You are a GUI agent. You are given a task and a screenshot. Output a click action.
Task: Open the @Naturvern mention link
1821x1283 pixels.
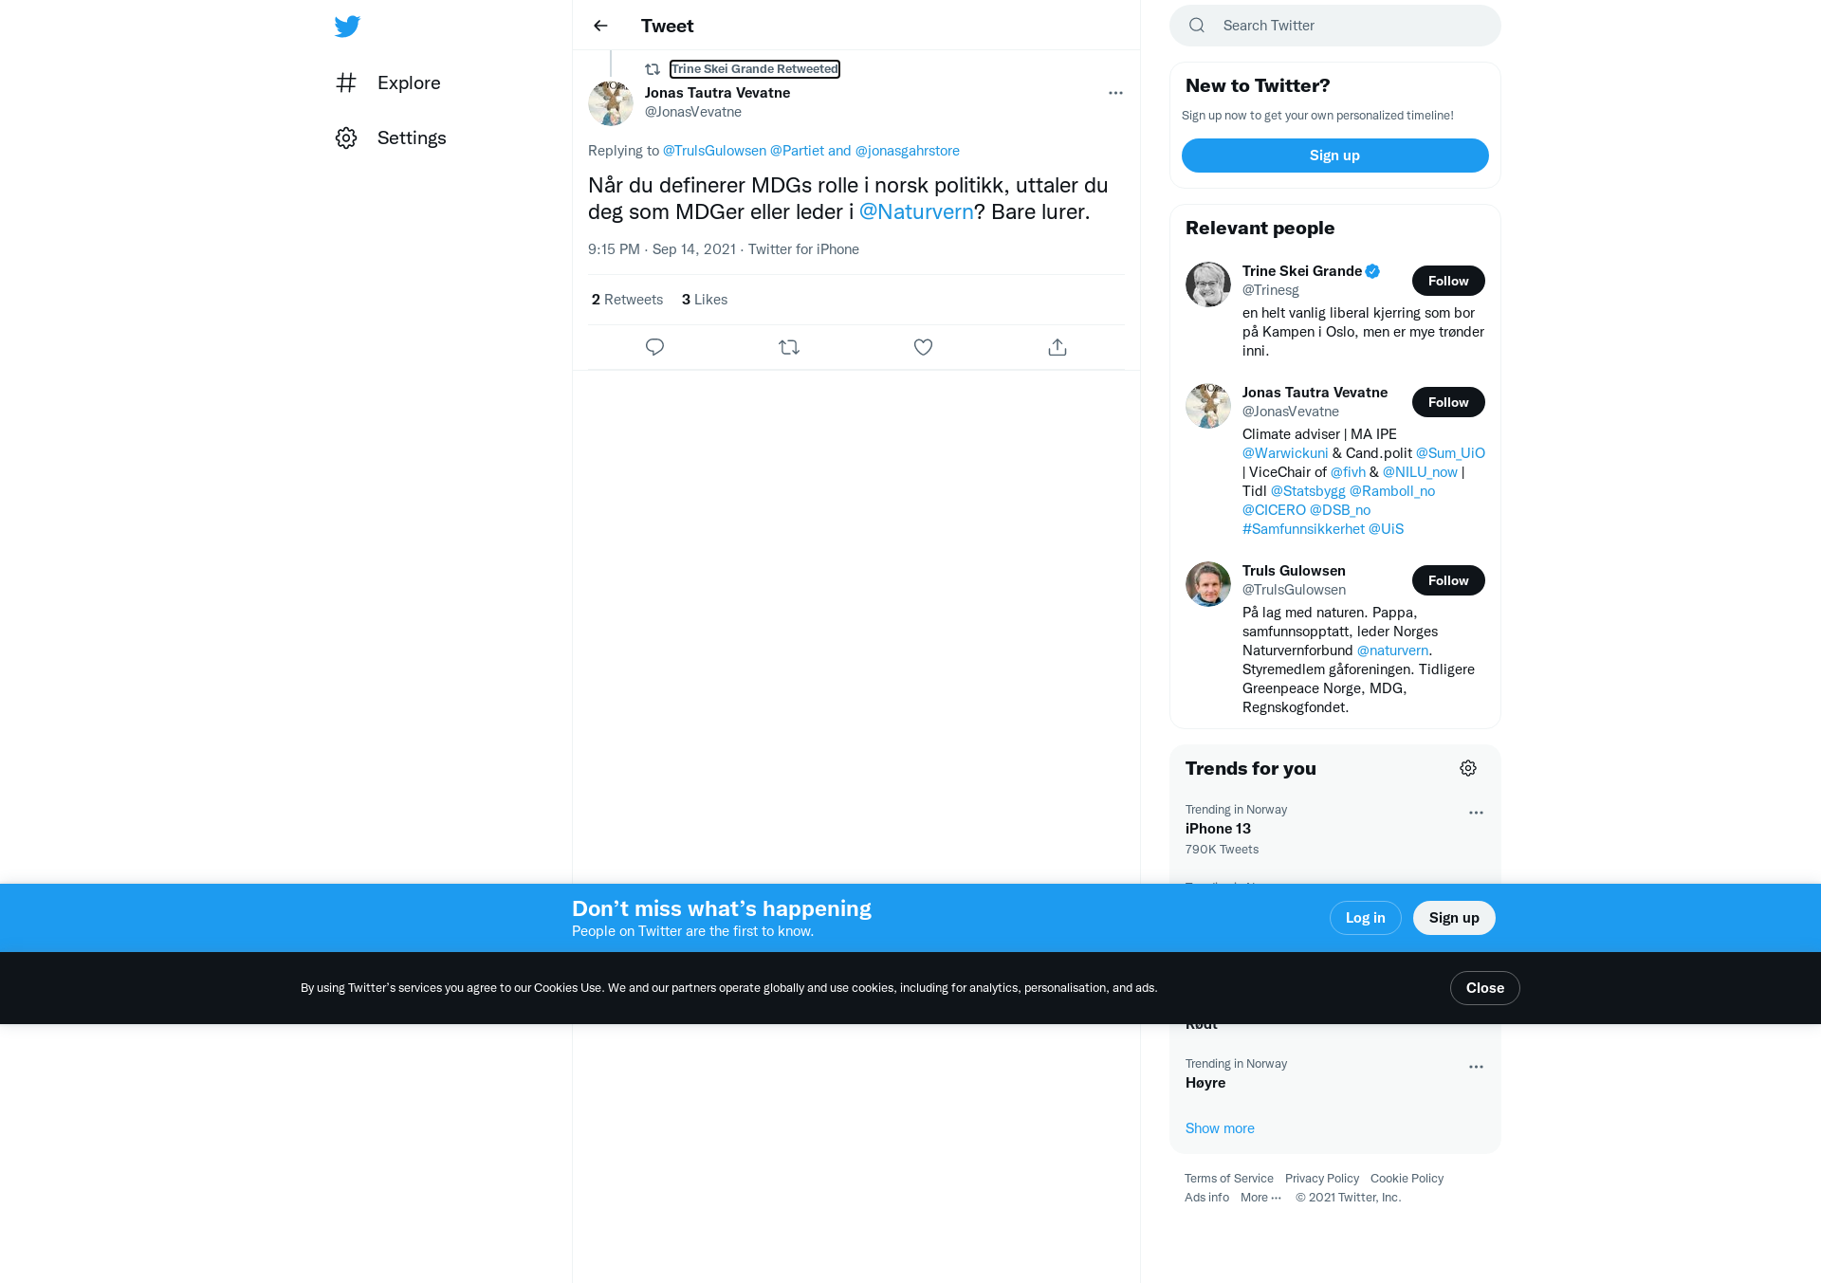point(916,211)
